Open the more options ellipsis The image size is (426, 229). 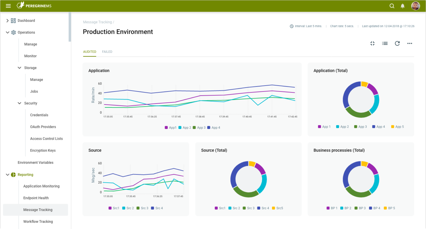[410, 43]
